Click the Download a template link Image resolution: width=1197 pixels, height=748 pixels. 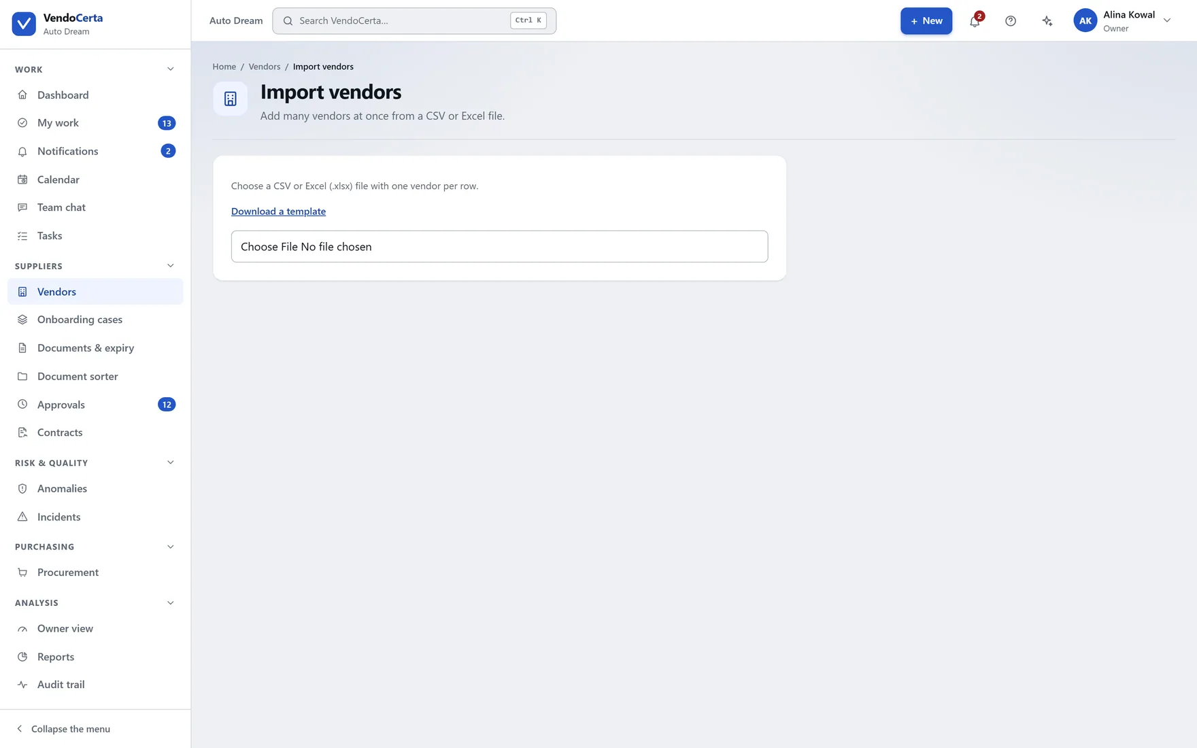[x=278, y=211]
